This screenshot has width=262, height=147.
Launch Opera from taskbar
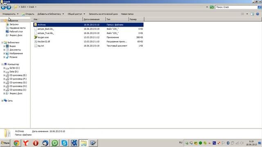pyautogui.click(x=36, y=143)
